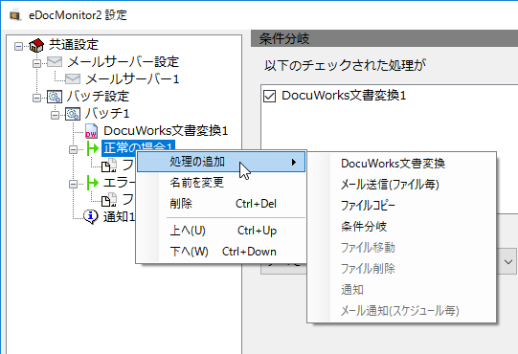Select the highlighted 正常の場合1 tree item
The width and height of the screenshot is (518, 354).
[139, 147]
